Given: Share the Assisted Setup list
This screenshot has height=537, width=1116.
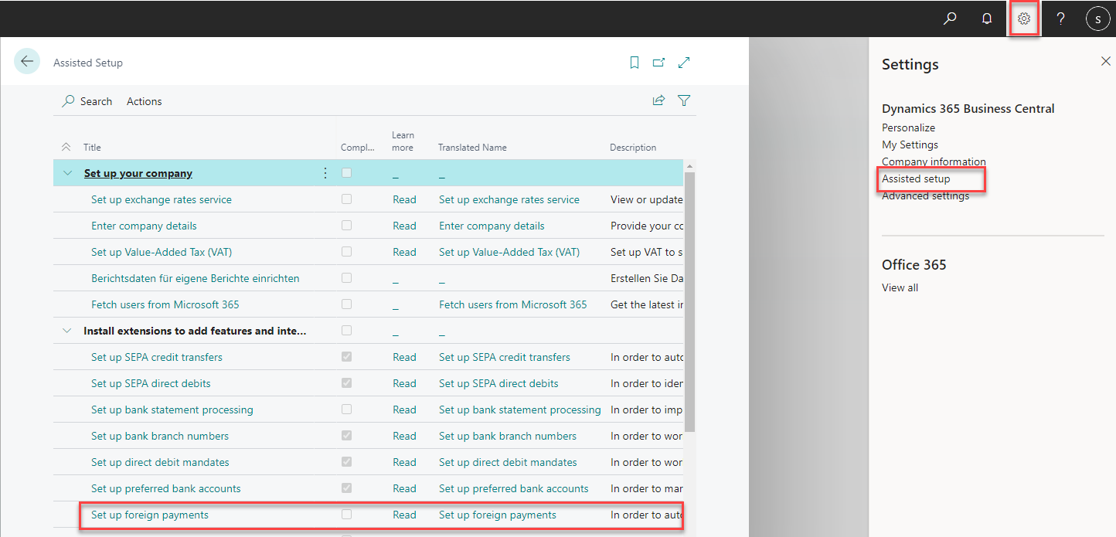Looking at the screenshot, I should 658,100.
